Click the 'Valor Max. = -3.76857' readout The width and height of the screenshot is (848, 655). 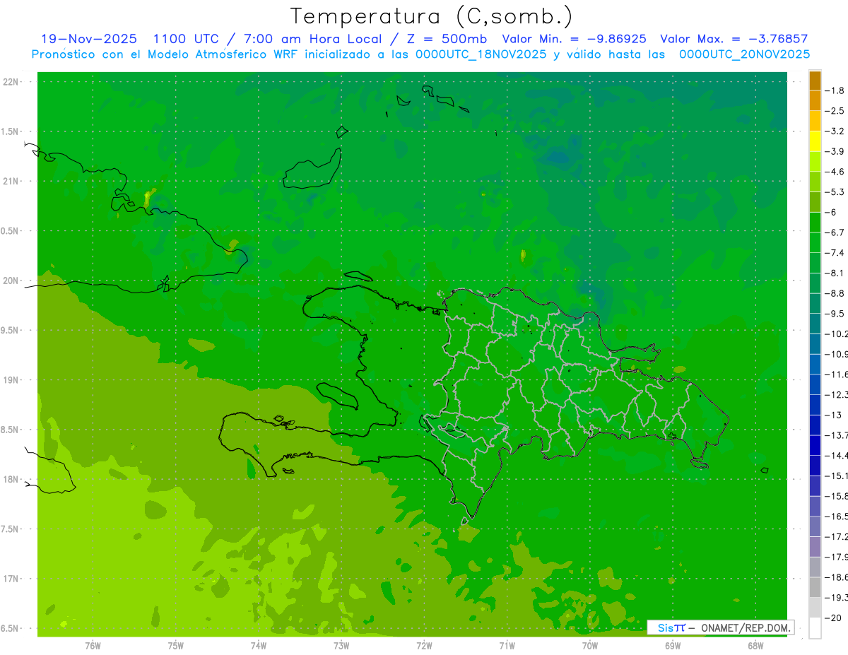click(x=734, y=39)
